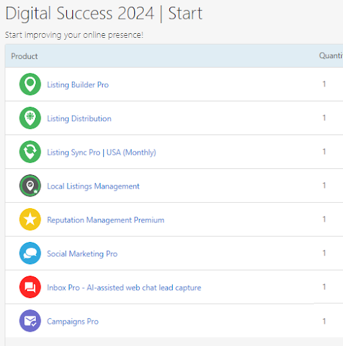The image size is (343, 346).
Task: Click the yellow star Reputation Management icon
Action: tap(30, 220)
